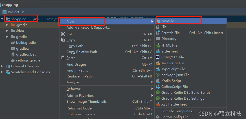Click the HTML File icon

point(158,45)
